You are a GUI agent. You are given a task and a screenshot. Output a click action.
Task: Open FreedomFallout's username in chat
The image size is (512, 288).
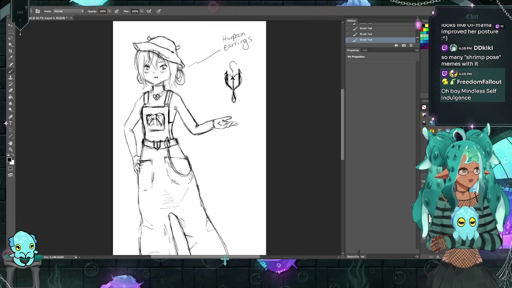479,82
